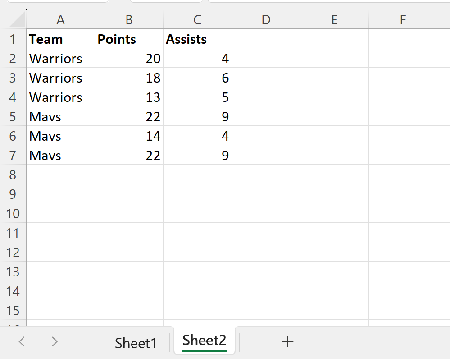This screenshot has width=450, height=359.
Task: Click the Assists header cell
Action: pyautogui.click(x=197, y=39)
